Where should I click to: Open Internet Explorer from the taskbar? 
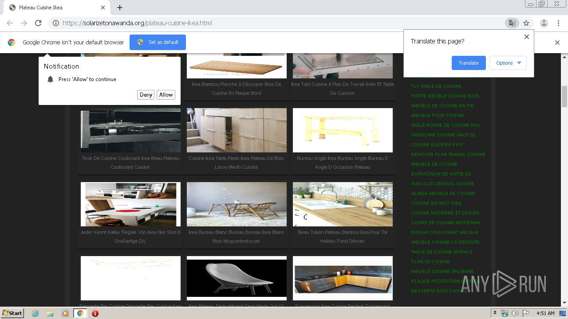pyautogui.click(x=35, y=313)
